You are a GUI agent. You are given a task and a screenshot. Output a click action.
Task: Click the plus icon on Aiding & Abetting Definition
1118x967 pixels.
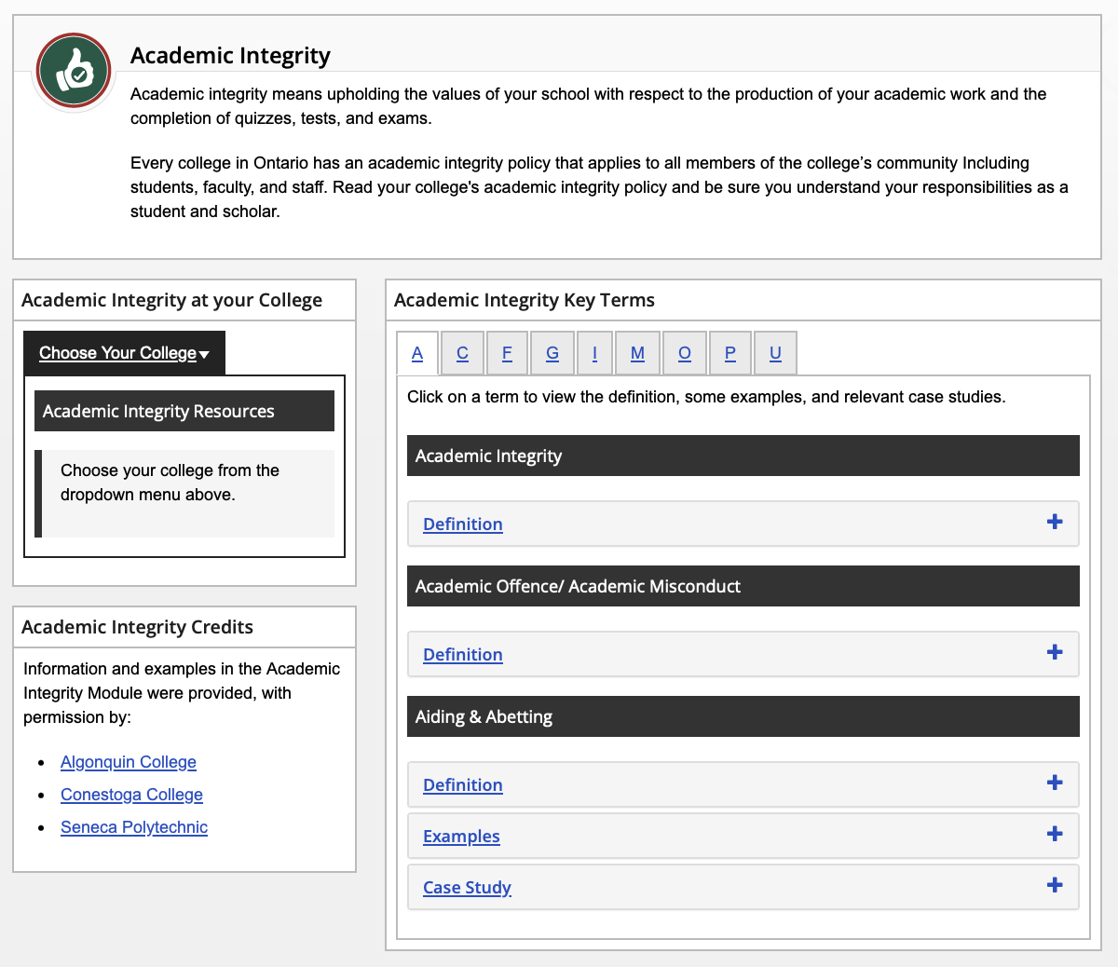[x=1055, y=783]
